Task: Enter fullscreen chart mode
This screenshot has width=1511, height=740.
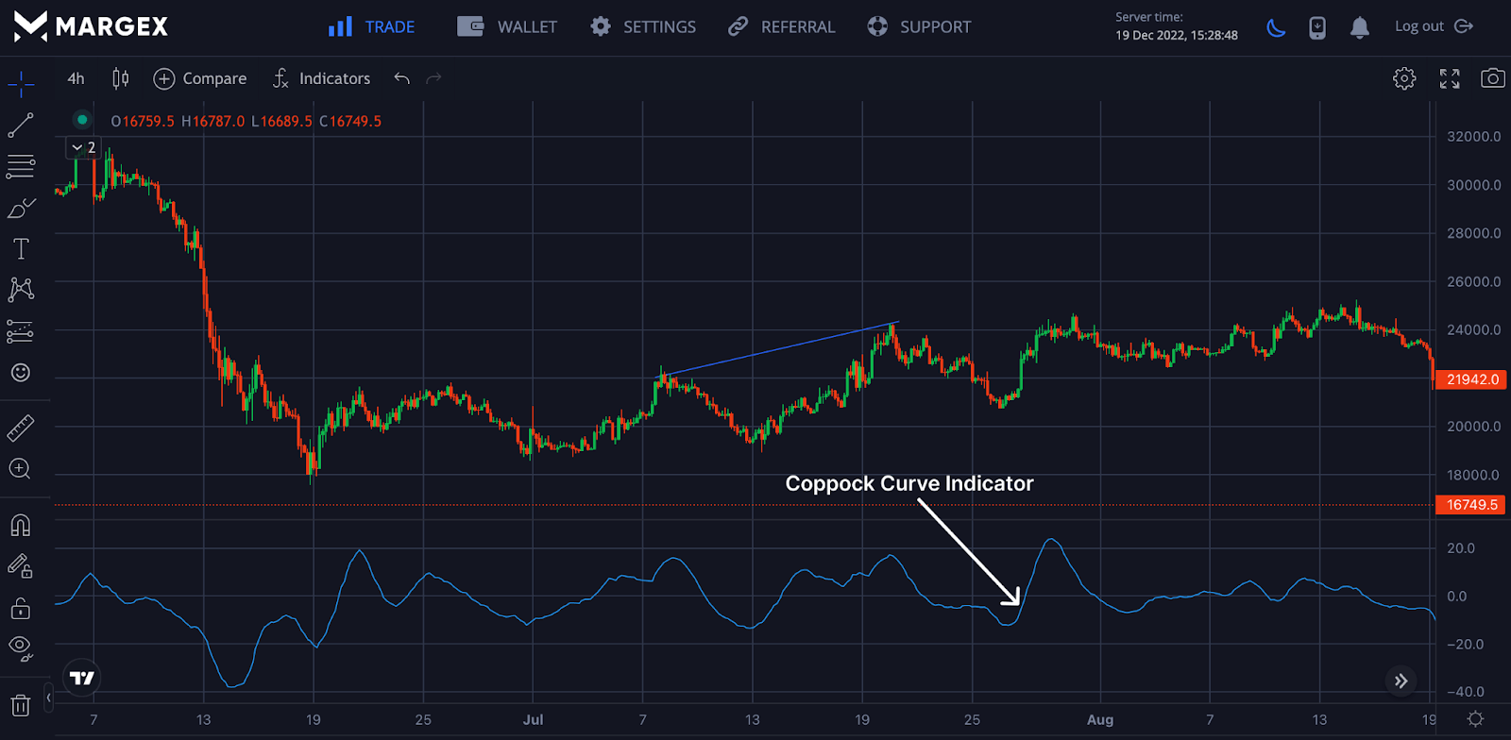Action: pos(1450,78)
